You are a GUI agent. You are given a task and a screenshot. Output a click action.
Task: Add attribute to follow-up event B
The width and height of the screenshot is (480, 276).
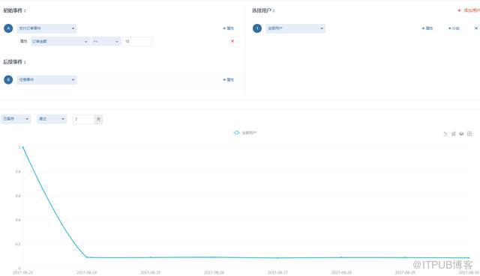tap(228, 80)
